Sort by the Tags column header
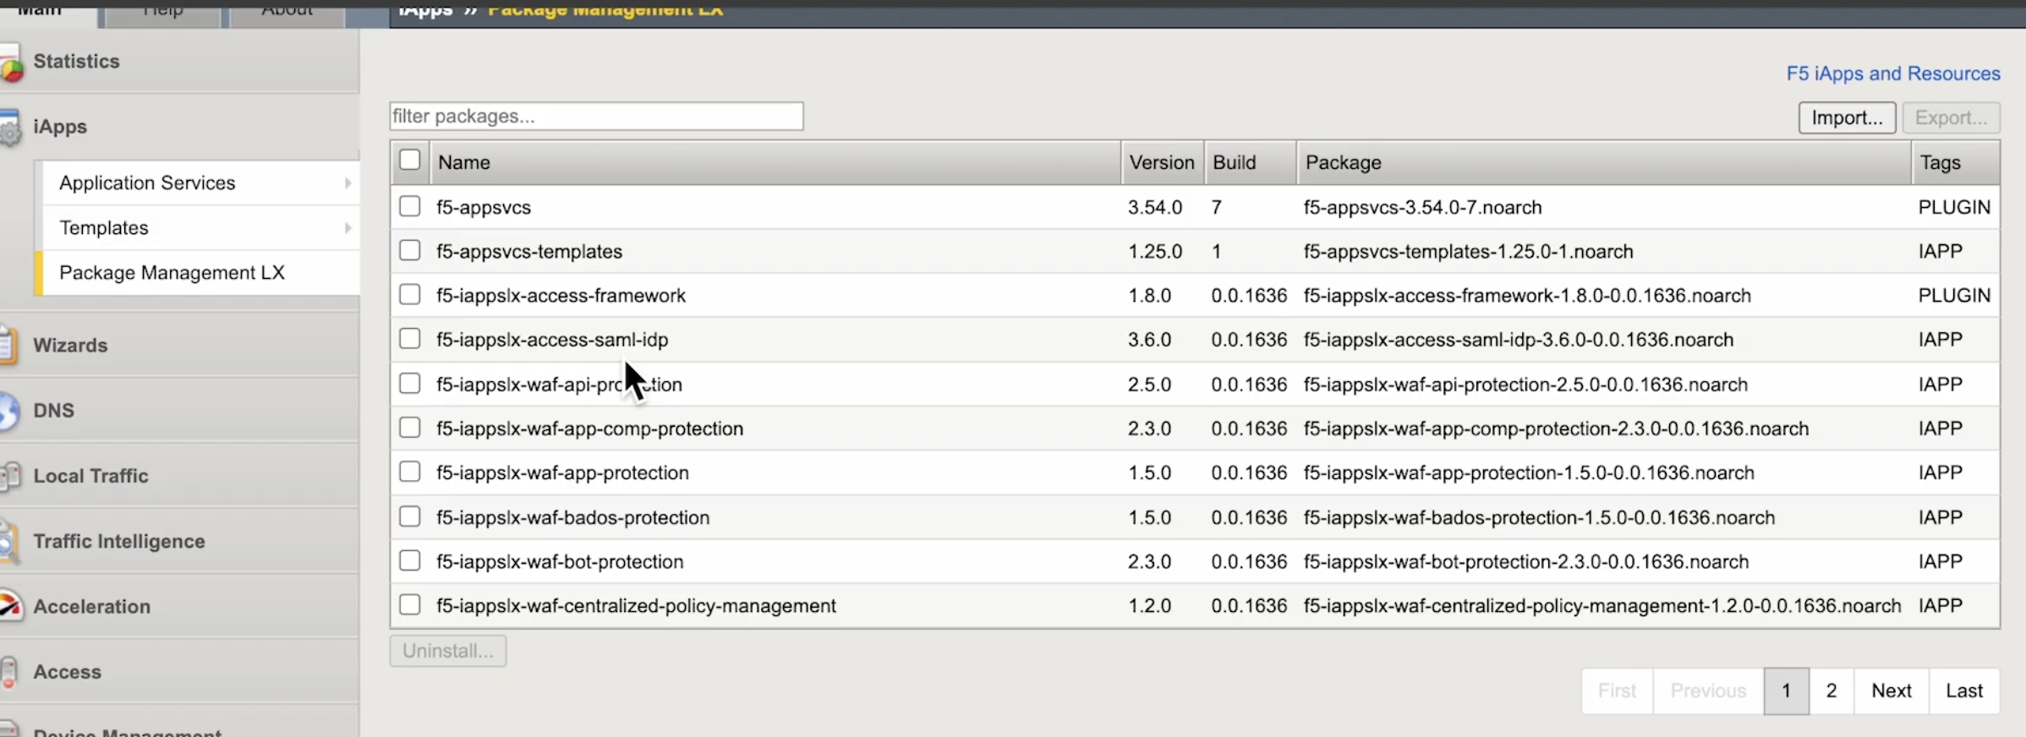Screen dimensions: 2026x737 coord(1956,162)
